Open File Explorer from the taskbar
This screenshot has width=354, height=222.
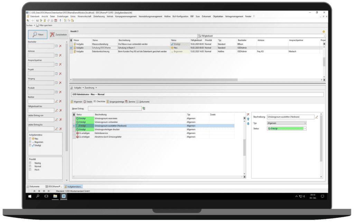click(55, 196)
